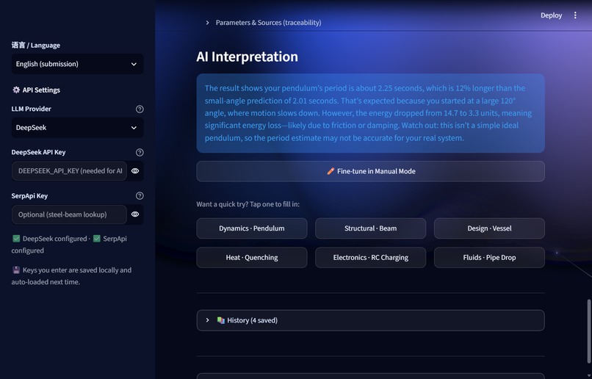The image size is (592, 379).
Task: Click the 'LLM Provider' label
Action: (x=31, y=109)
